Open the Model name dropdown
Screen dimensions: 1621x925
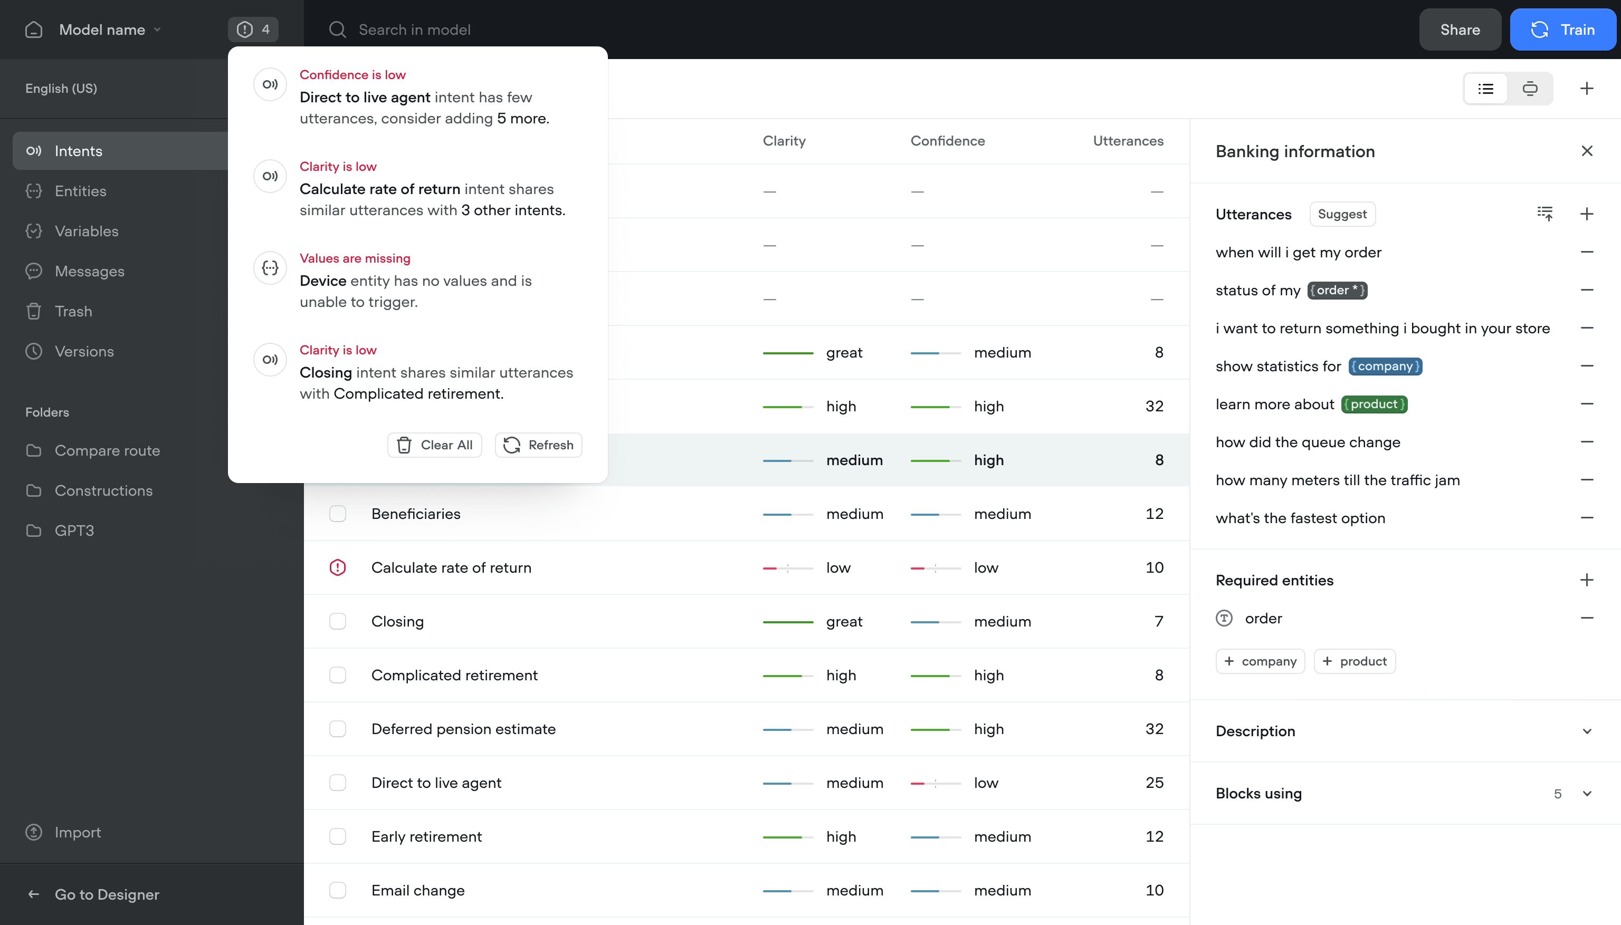point(109,30)
